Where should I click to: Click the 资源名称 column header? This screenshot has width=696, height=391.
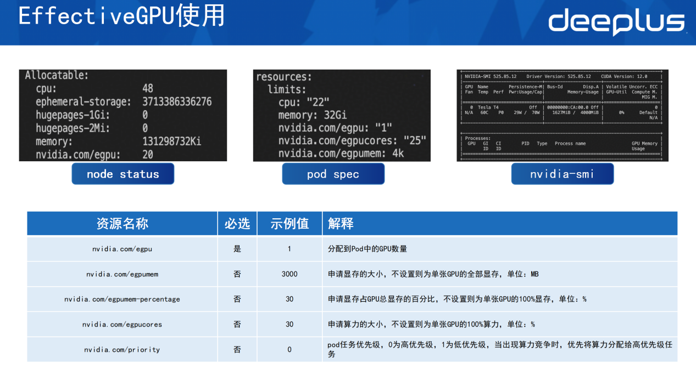tap(122, 224)
